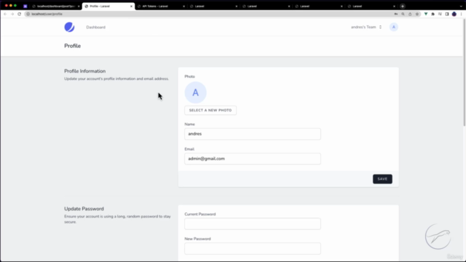Focus the New Password field
Image resolution: width=466 pixels, height=262 pixels.
[253, 248]
